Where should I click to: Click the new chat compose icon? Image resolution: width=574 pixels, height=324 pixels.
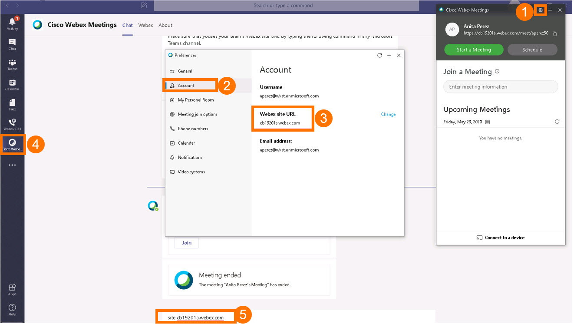[144, 6]
